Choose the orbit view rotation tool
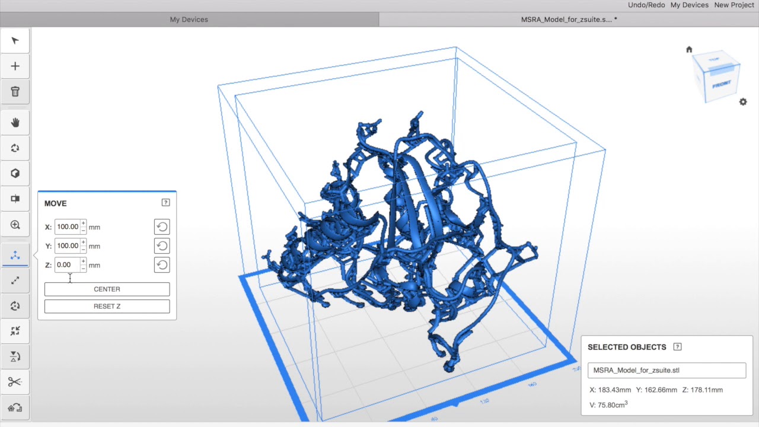This screenshot has height=427, width=759. (x=15, y=148)
